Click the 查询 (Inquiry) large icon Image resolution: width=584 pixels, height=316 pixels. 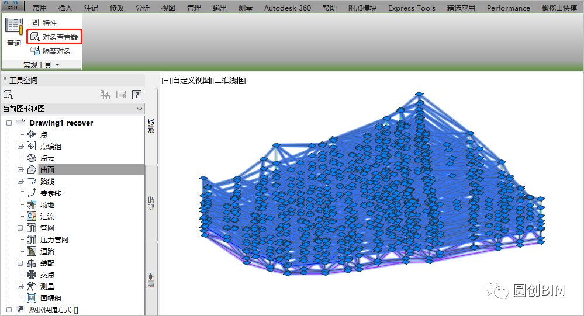coord(14,26)
